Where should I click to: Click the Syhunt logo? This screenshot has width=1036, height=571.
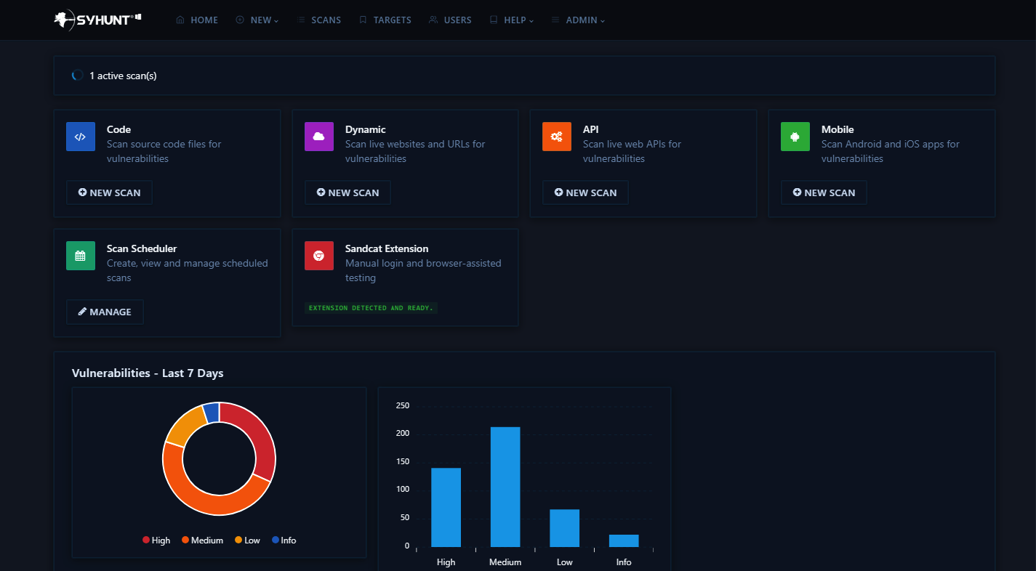(97, 20)
